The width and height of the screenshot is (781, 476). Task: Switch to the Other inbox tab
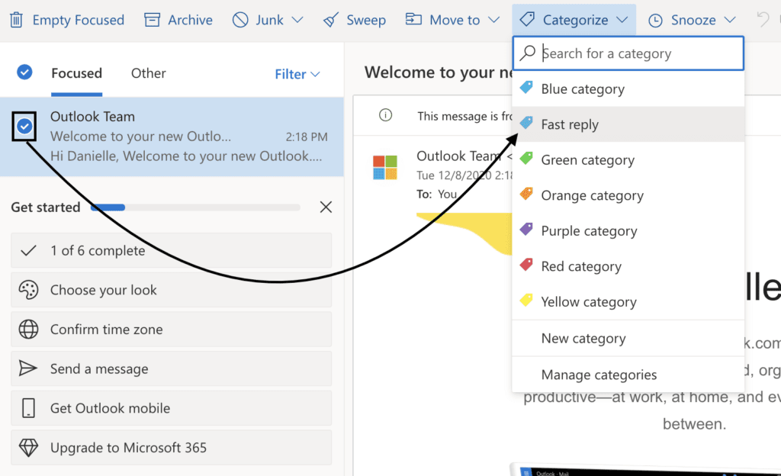coord(148,73)
